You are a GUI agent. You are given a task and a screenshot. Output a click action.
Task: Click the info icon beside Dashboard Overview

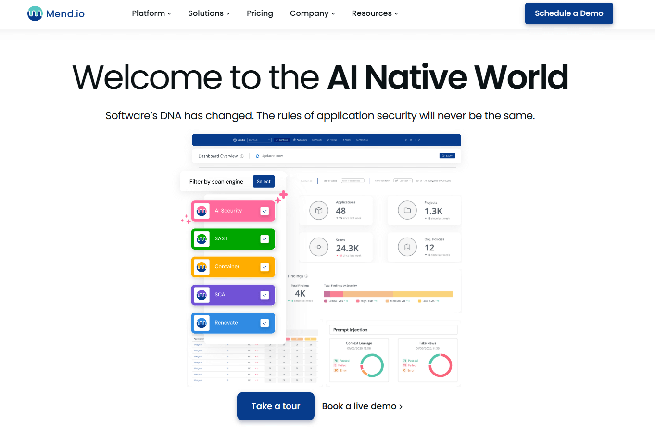click(x=242, y=156)
